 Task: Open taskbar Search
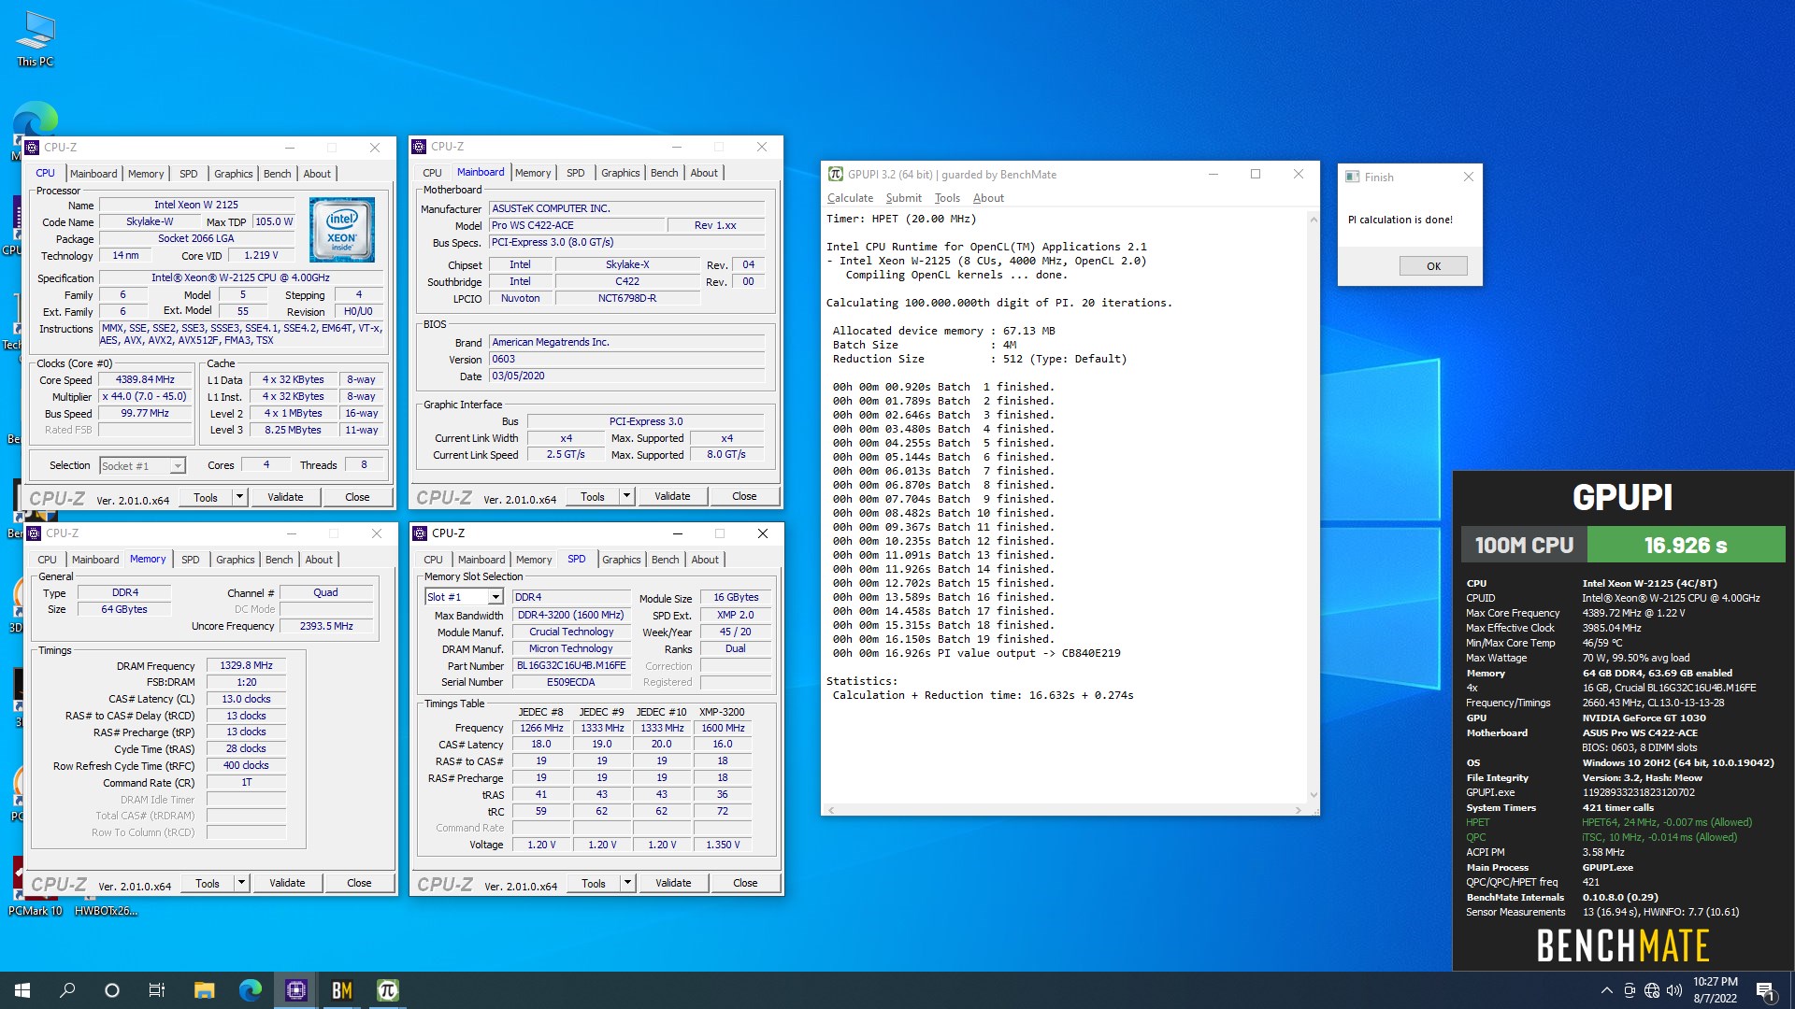click(x=67, y=990)
